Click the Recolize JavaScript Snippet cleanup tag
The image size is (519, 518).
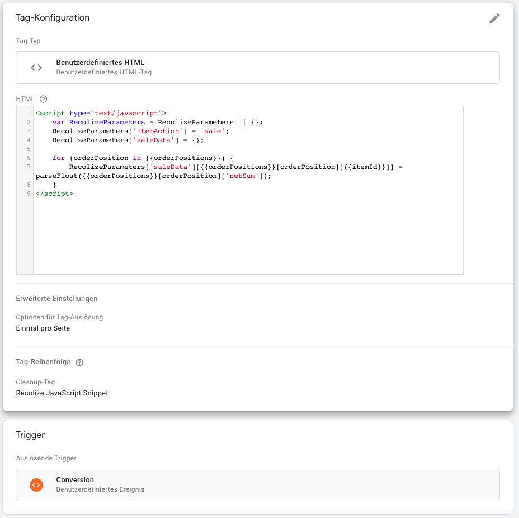[62, 393]
